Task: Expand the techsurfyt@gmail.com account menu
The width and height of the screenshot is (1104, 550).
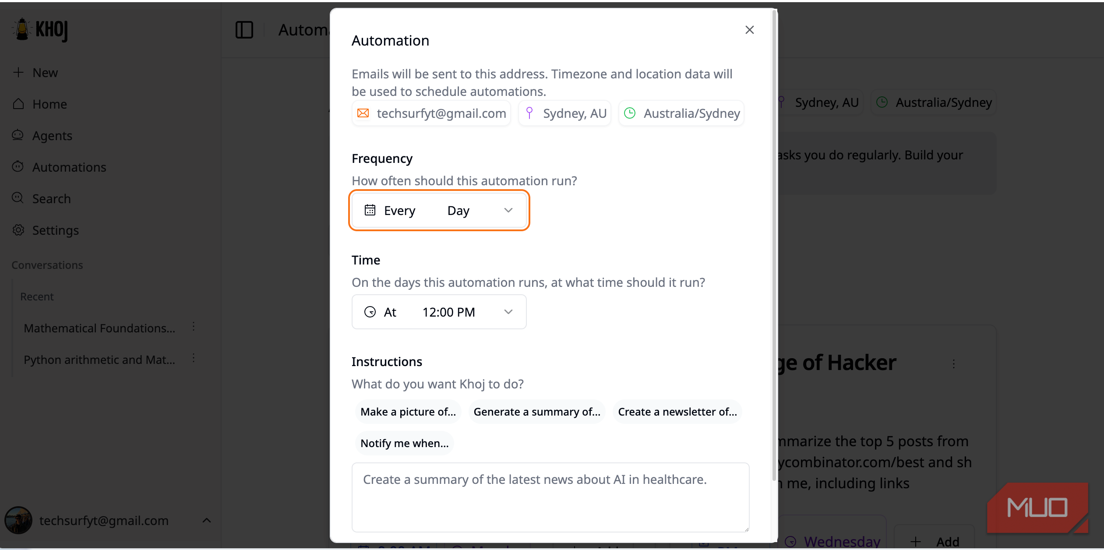Action: (x=207, y=521)
